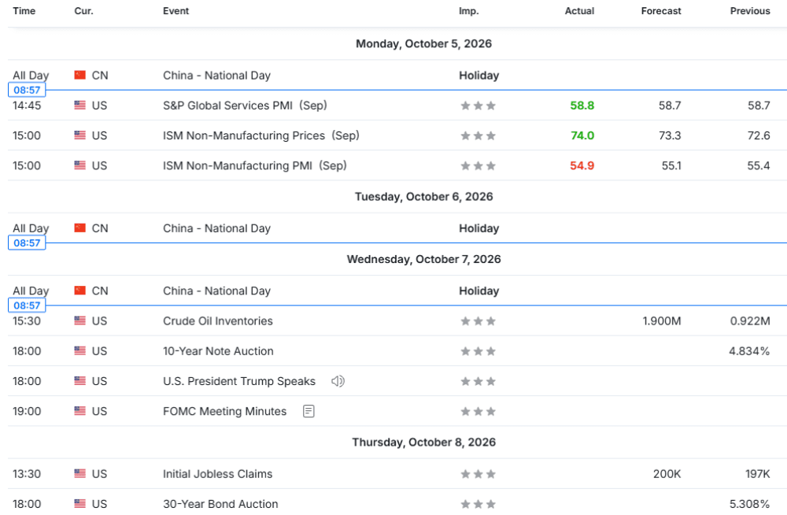Click the US flag for S&P Global Services PMI

point(79,105)
